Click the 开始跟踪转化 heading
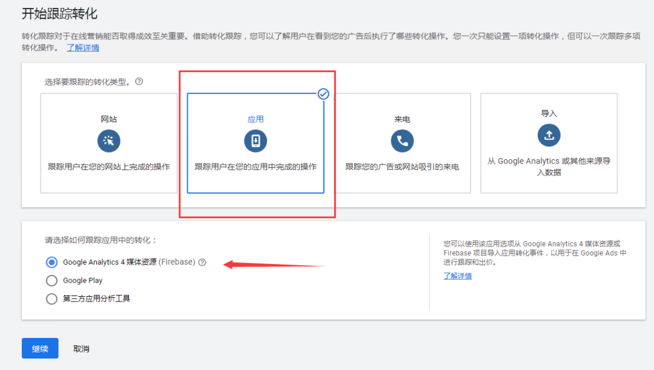The image size is (654, 370). (x=59, y=14)
